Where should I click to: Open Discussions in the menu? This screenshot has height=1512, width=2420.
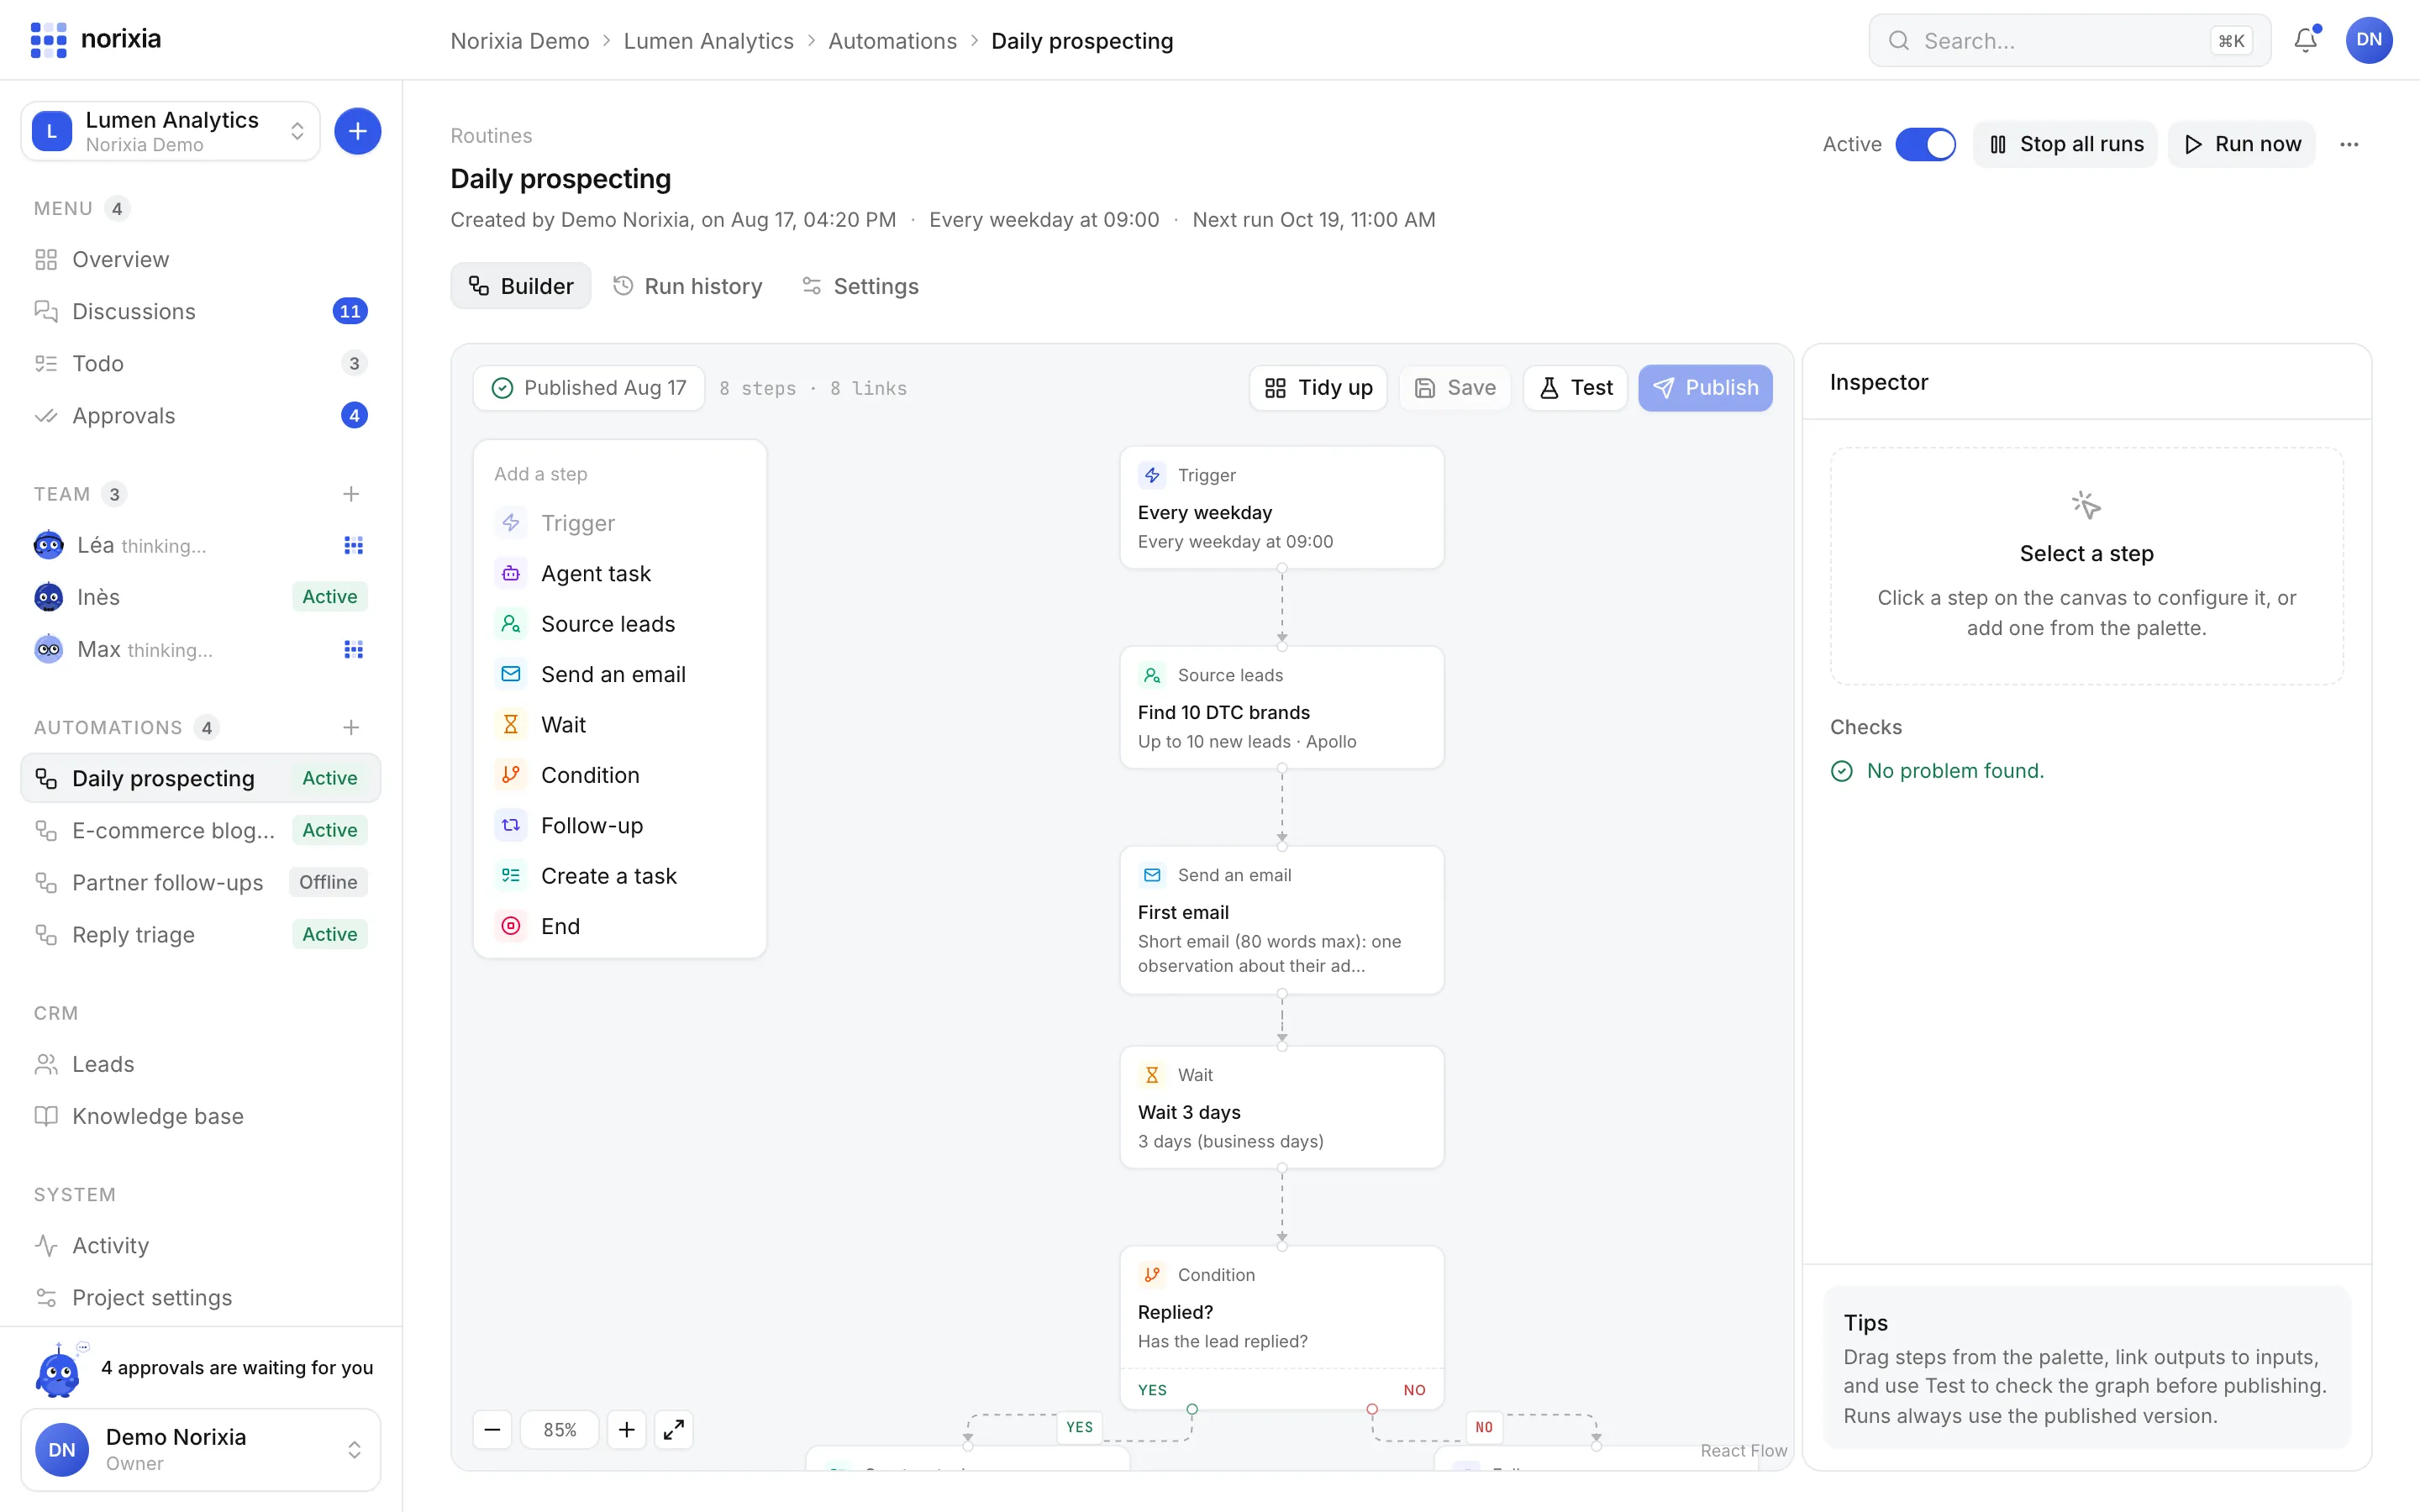tap(200, 311)
